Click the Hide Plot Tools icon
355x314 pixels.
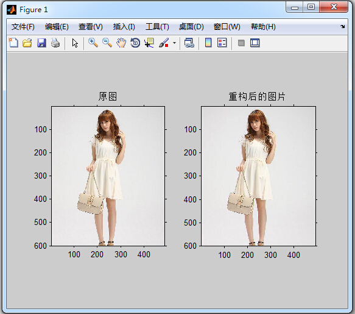pyautogui.click(x=241, y=43)
